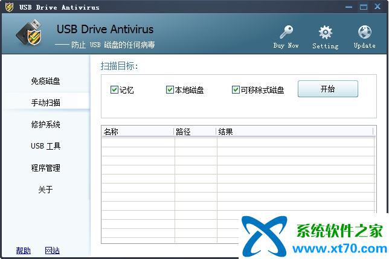
Task: Toggle the 可移除式磁盘 checkbox
Action: tap(236, 89)
